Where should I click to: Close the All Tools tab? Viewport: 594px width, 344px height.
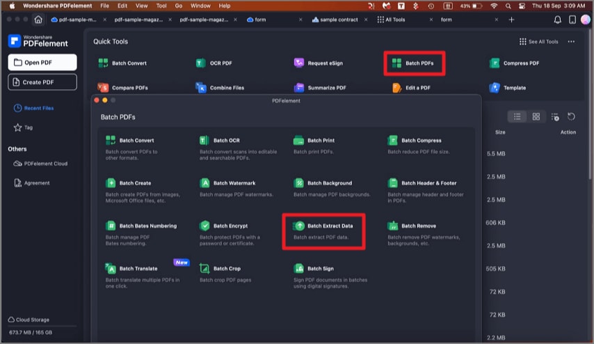click(x=431, y=19)
